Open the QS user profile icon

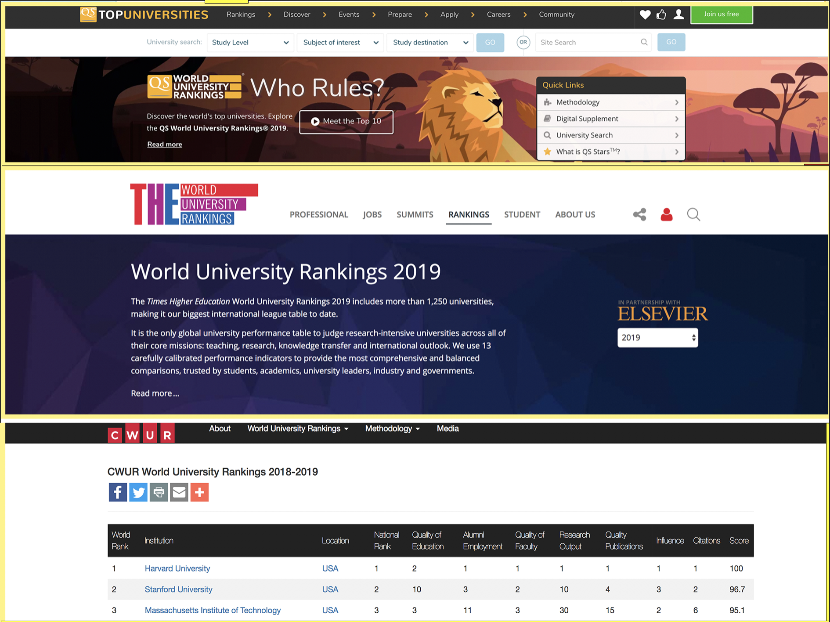pos(678,15)
